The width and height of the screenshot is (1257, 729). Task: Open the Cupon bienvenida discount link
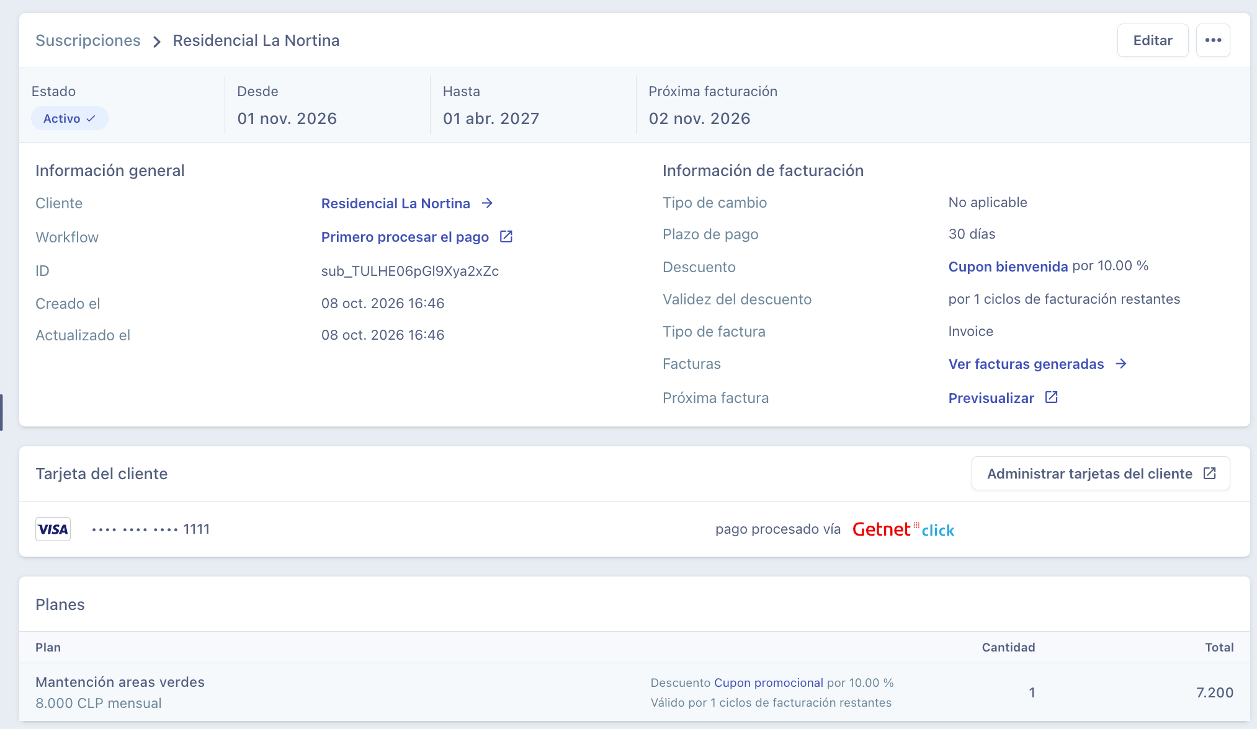[1008, 266]
